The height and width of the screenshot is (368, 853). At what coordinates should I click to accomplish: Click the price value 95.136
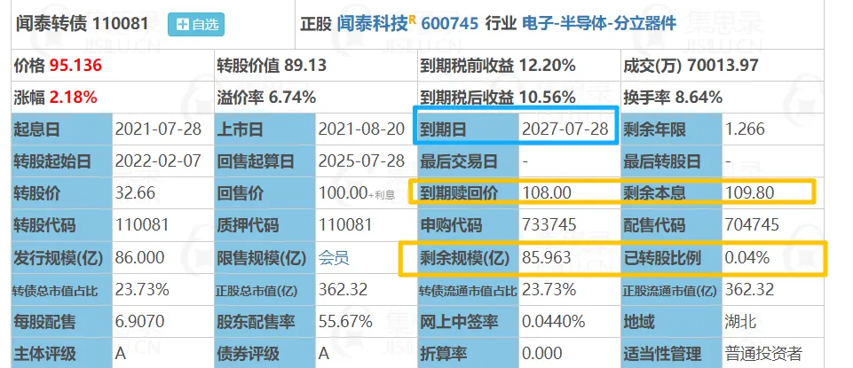coord(75,66)
